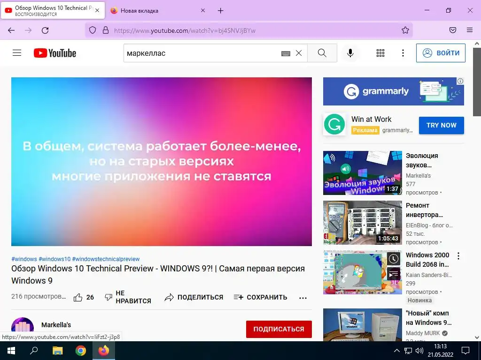
Task: Click the green Grammarly logo icon
Action: point(334,124)
